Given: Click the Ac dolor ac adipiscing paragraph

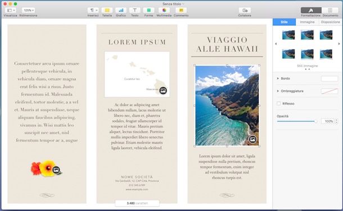Looking at the screenshot, I should [x=137, y=126].
